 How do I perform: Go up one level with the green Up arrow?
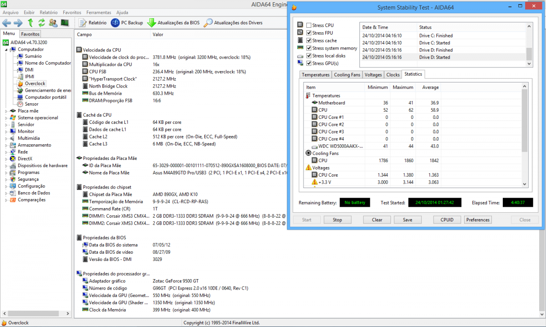point(30,23)
